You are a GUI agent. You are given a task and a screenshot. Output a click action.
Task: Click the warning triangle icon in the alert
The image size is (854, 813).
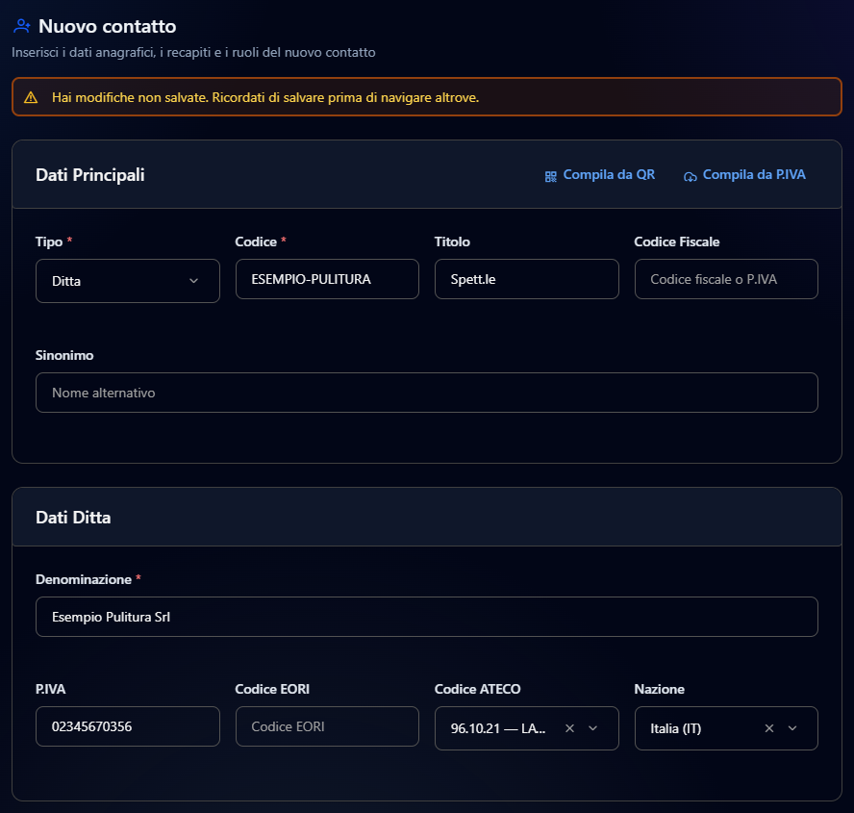pos(31,97)
